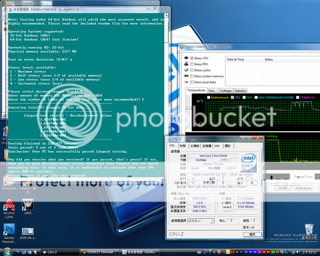Enable Stress local disks checkbox
Viewport: 320px width, 256px height.
click(x=192, y=82)
